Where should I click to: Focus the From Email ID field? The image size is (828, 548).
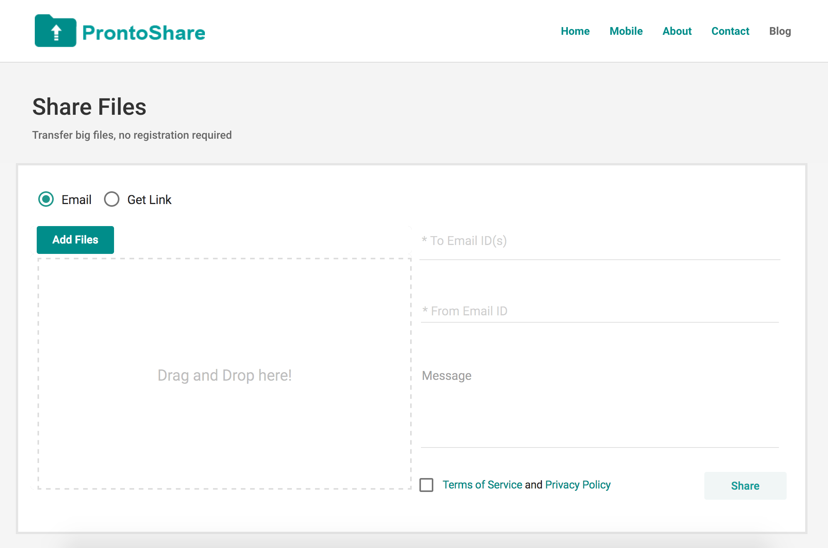[600, 311]
